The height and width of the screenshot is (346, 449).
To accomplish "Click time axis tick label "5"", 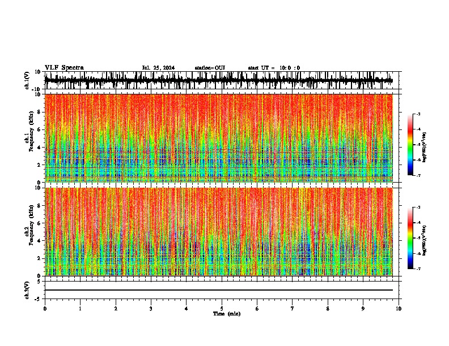I will click(222, 309).
